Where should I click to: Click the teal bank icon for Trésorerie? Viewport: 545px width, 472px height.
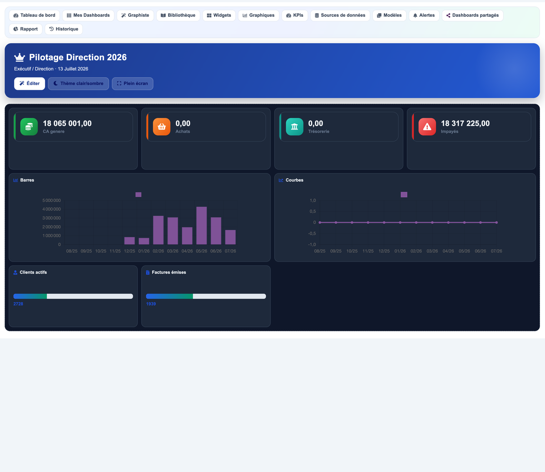pyautogui.click(x=294, y=127)
